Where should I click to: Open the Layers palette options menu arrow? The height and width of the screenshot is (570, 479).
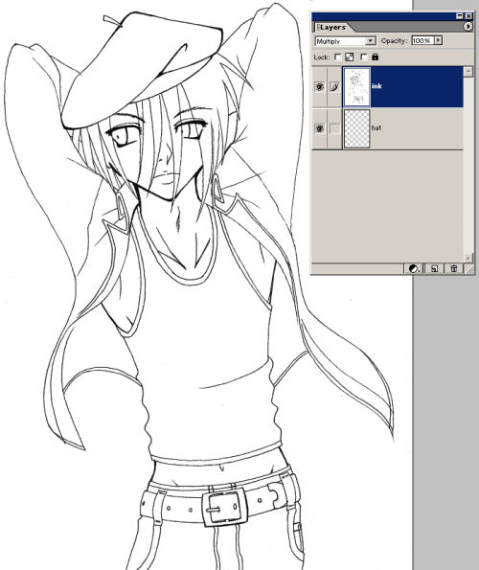pos(468,27)
